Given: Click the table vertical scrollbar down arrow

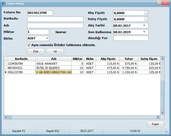Looking at the screenshot, I should [162, 113].
